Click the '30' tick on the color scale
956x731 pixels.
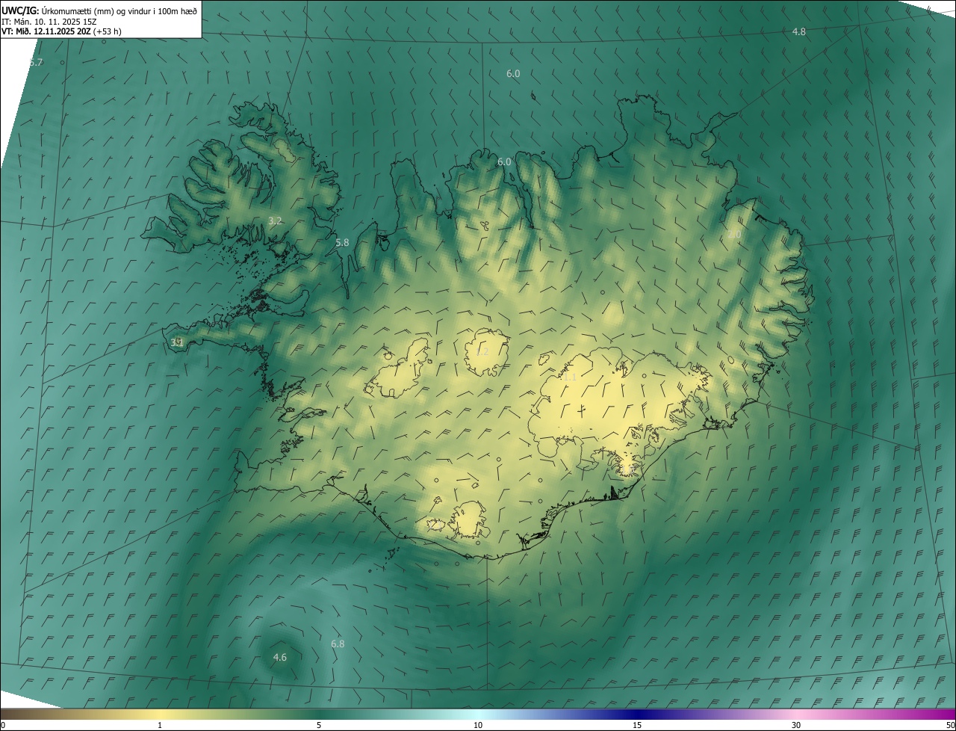click(796, 725)
